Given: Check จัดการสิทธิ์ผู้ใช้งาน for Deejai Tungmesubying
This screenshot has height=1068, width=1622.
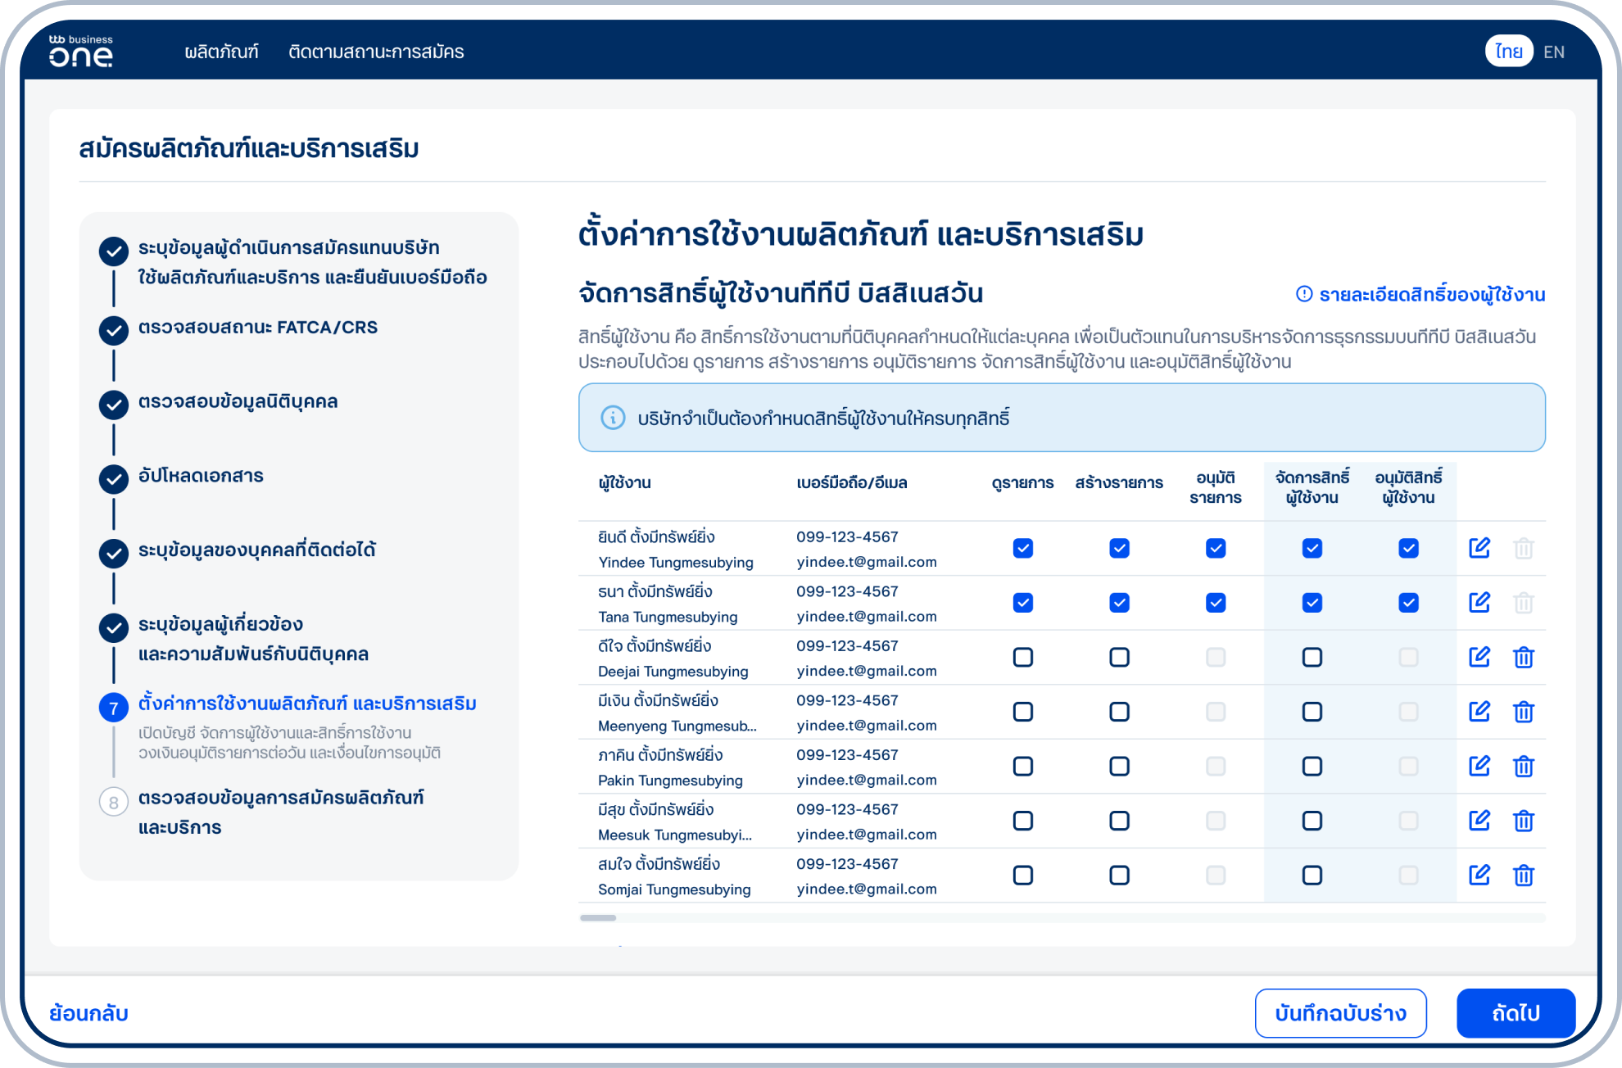Looking at the screenshot, I should click(x=1312, y=657).
